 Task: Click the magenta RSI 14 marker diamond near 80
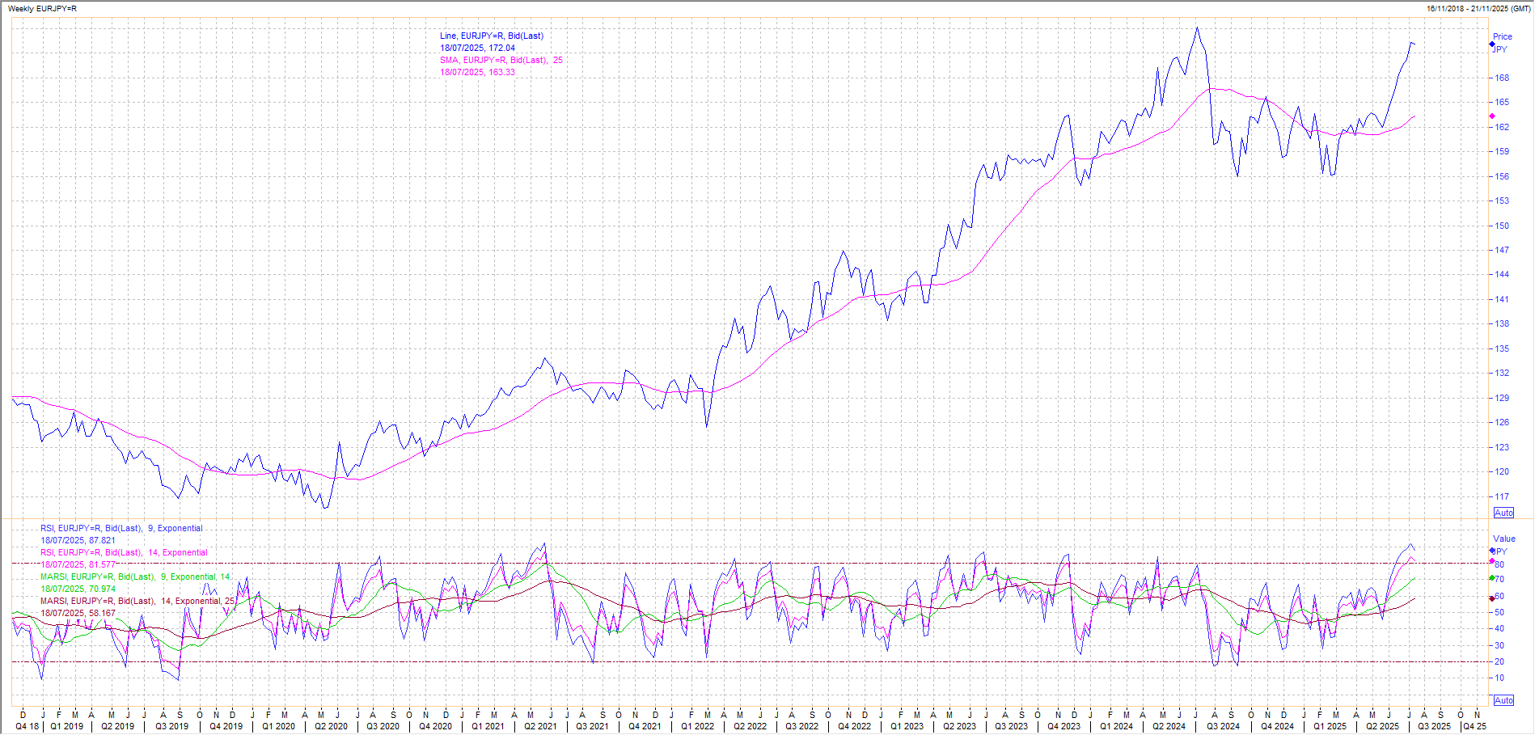[x=1492, y=561]
